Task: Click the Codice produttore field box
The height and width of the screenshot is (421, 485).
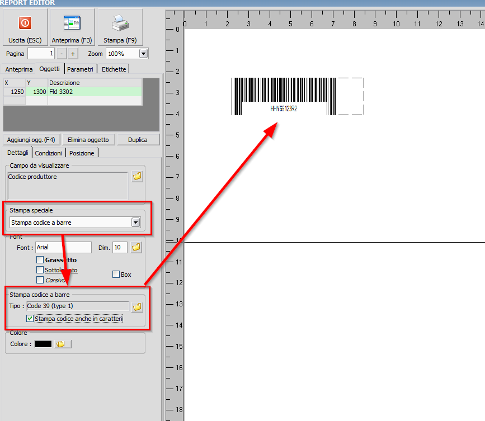Action: coord(68,186)
